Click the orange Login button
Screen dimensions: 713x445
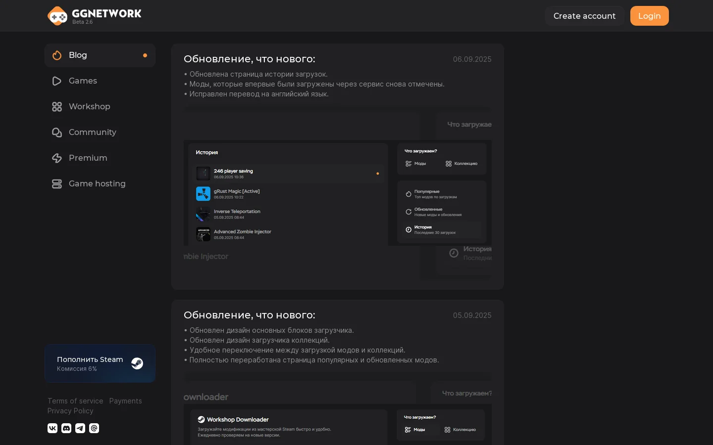[649, 16]
